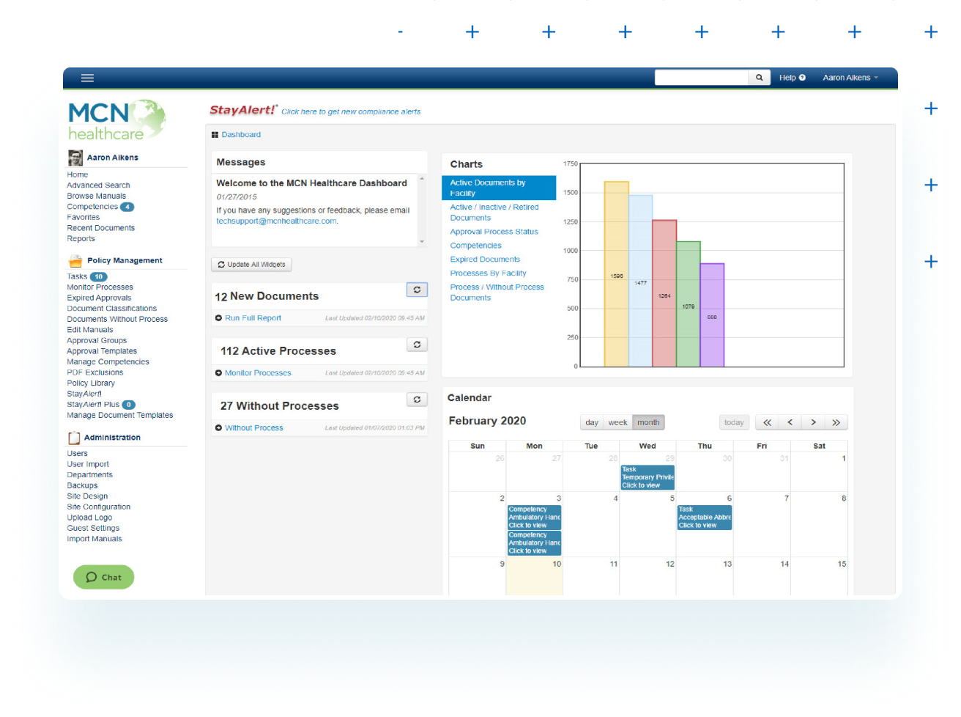Image resolution: width=961 pixels, height=717 pixels.
Task: Select the Competencies chart
Action: [475, 245]
